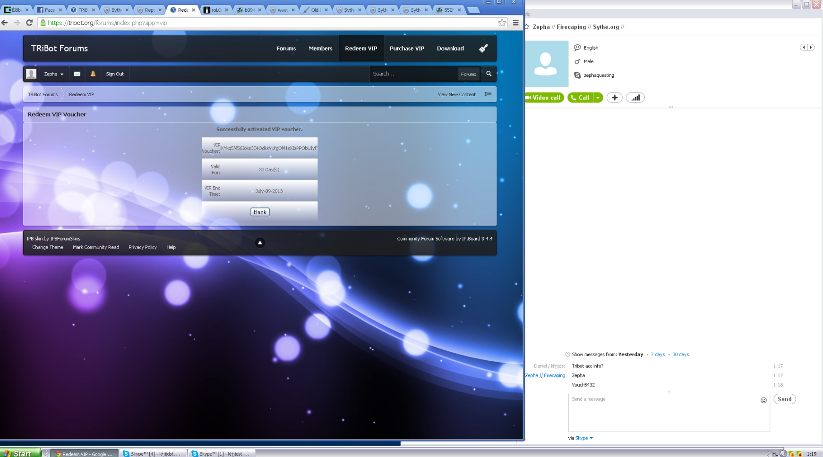Image resolution: width=823 pixels, height=457 pixels.
Task: Click the Chrome forward navigation arrow
Action: coord(17,23)
